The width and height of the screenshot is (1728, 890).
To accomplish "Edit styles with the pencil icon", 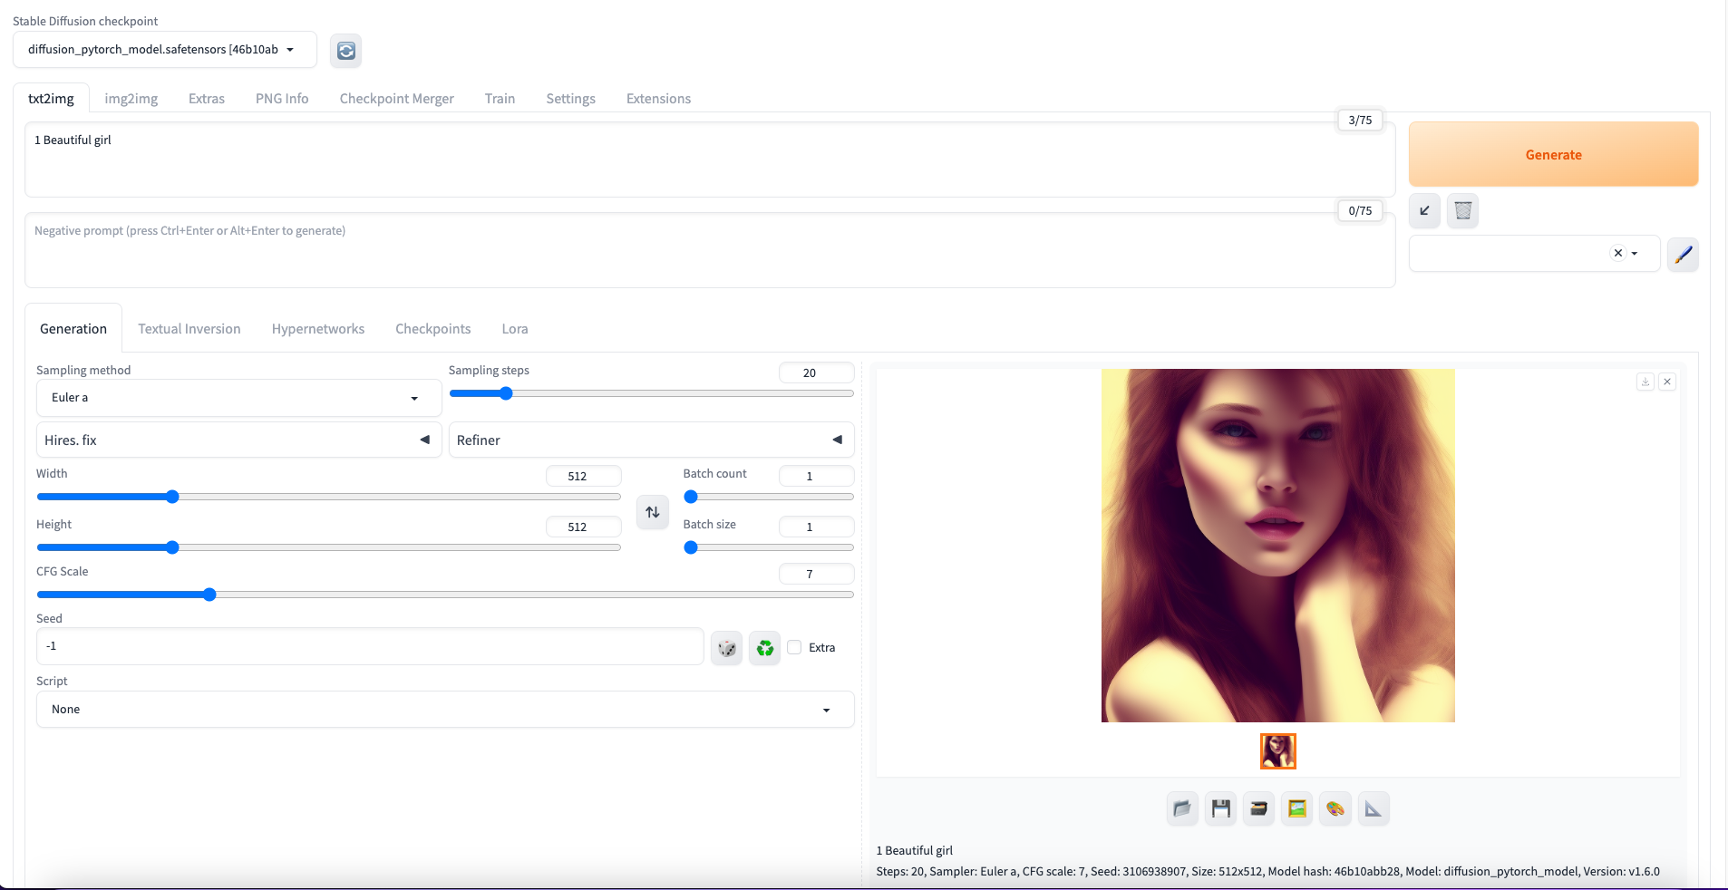I will [1683, 254].
